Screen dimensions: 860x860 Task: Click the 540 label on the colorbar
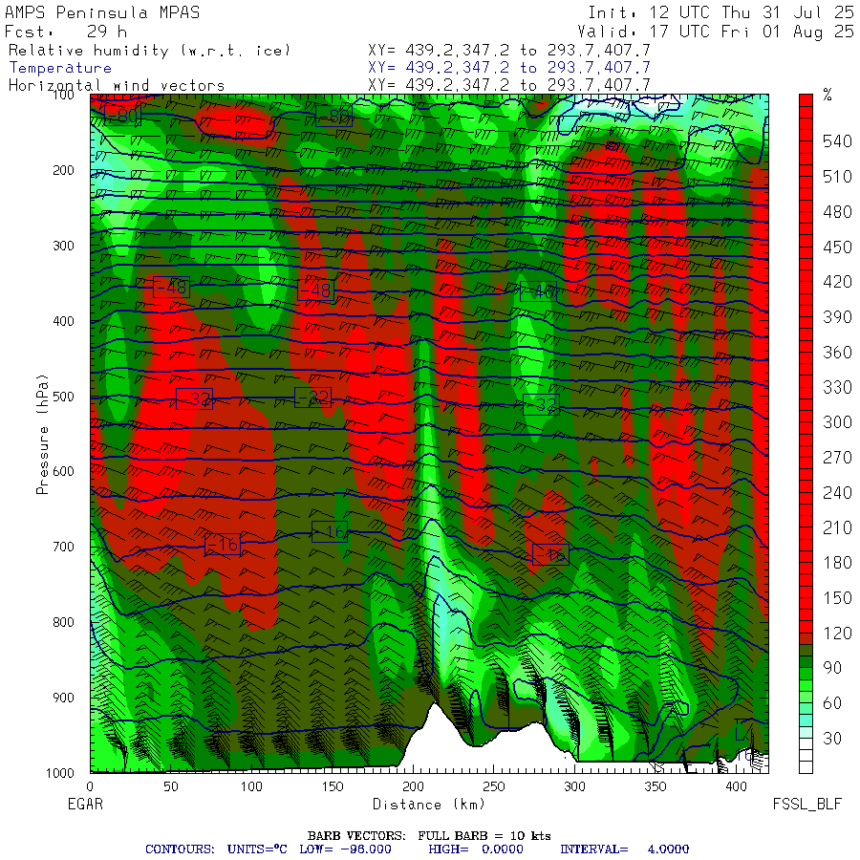coord(837,141)
